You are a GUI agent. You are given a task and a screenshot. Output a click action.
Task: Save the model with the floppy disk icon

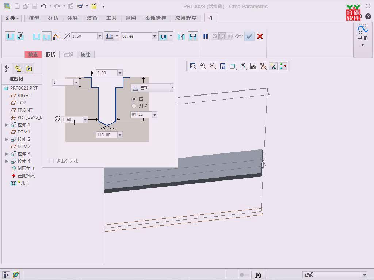tap(35, 7)
